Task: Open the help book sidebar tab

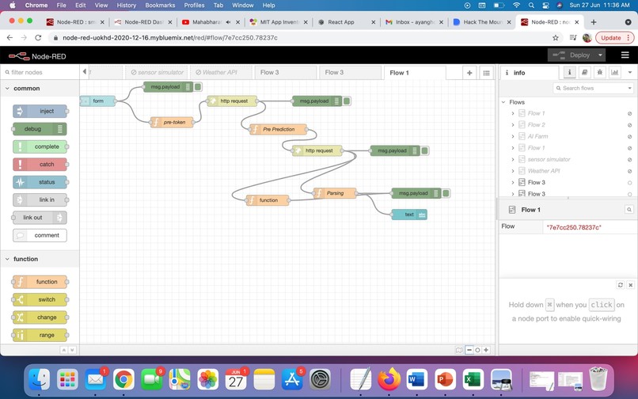Action: point(585,73)
